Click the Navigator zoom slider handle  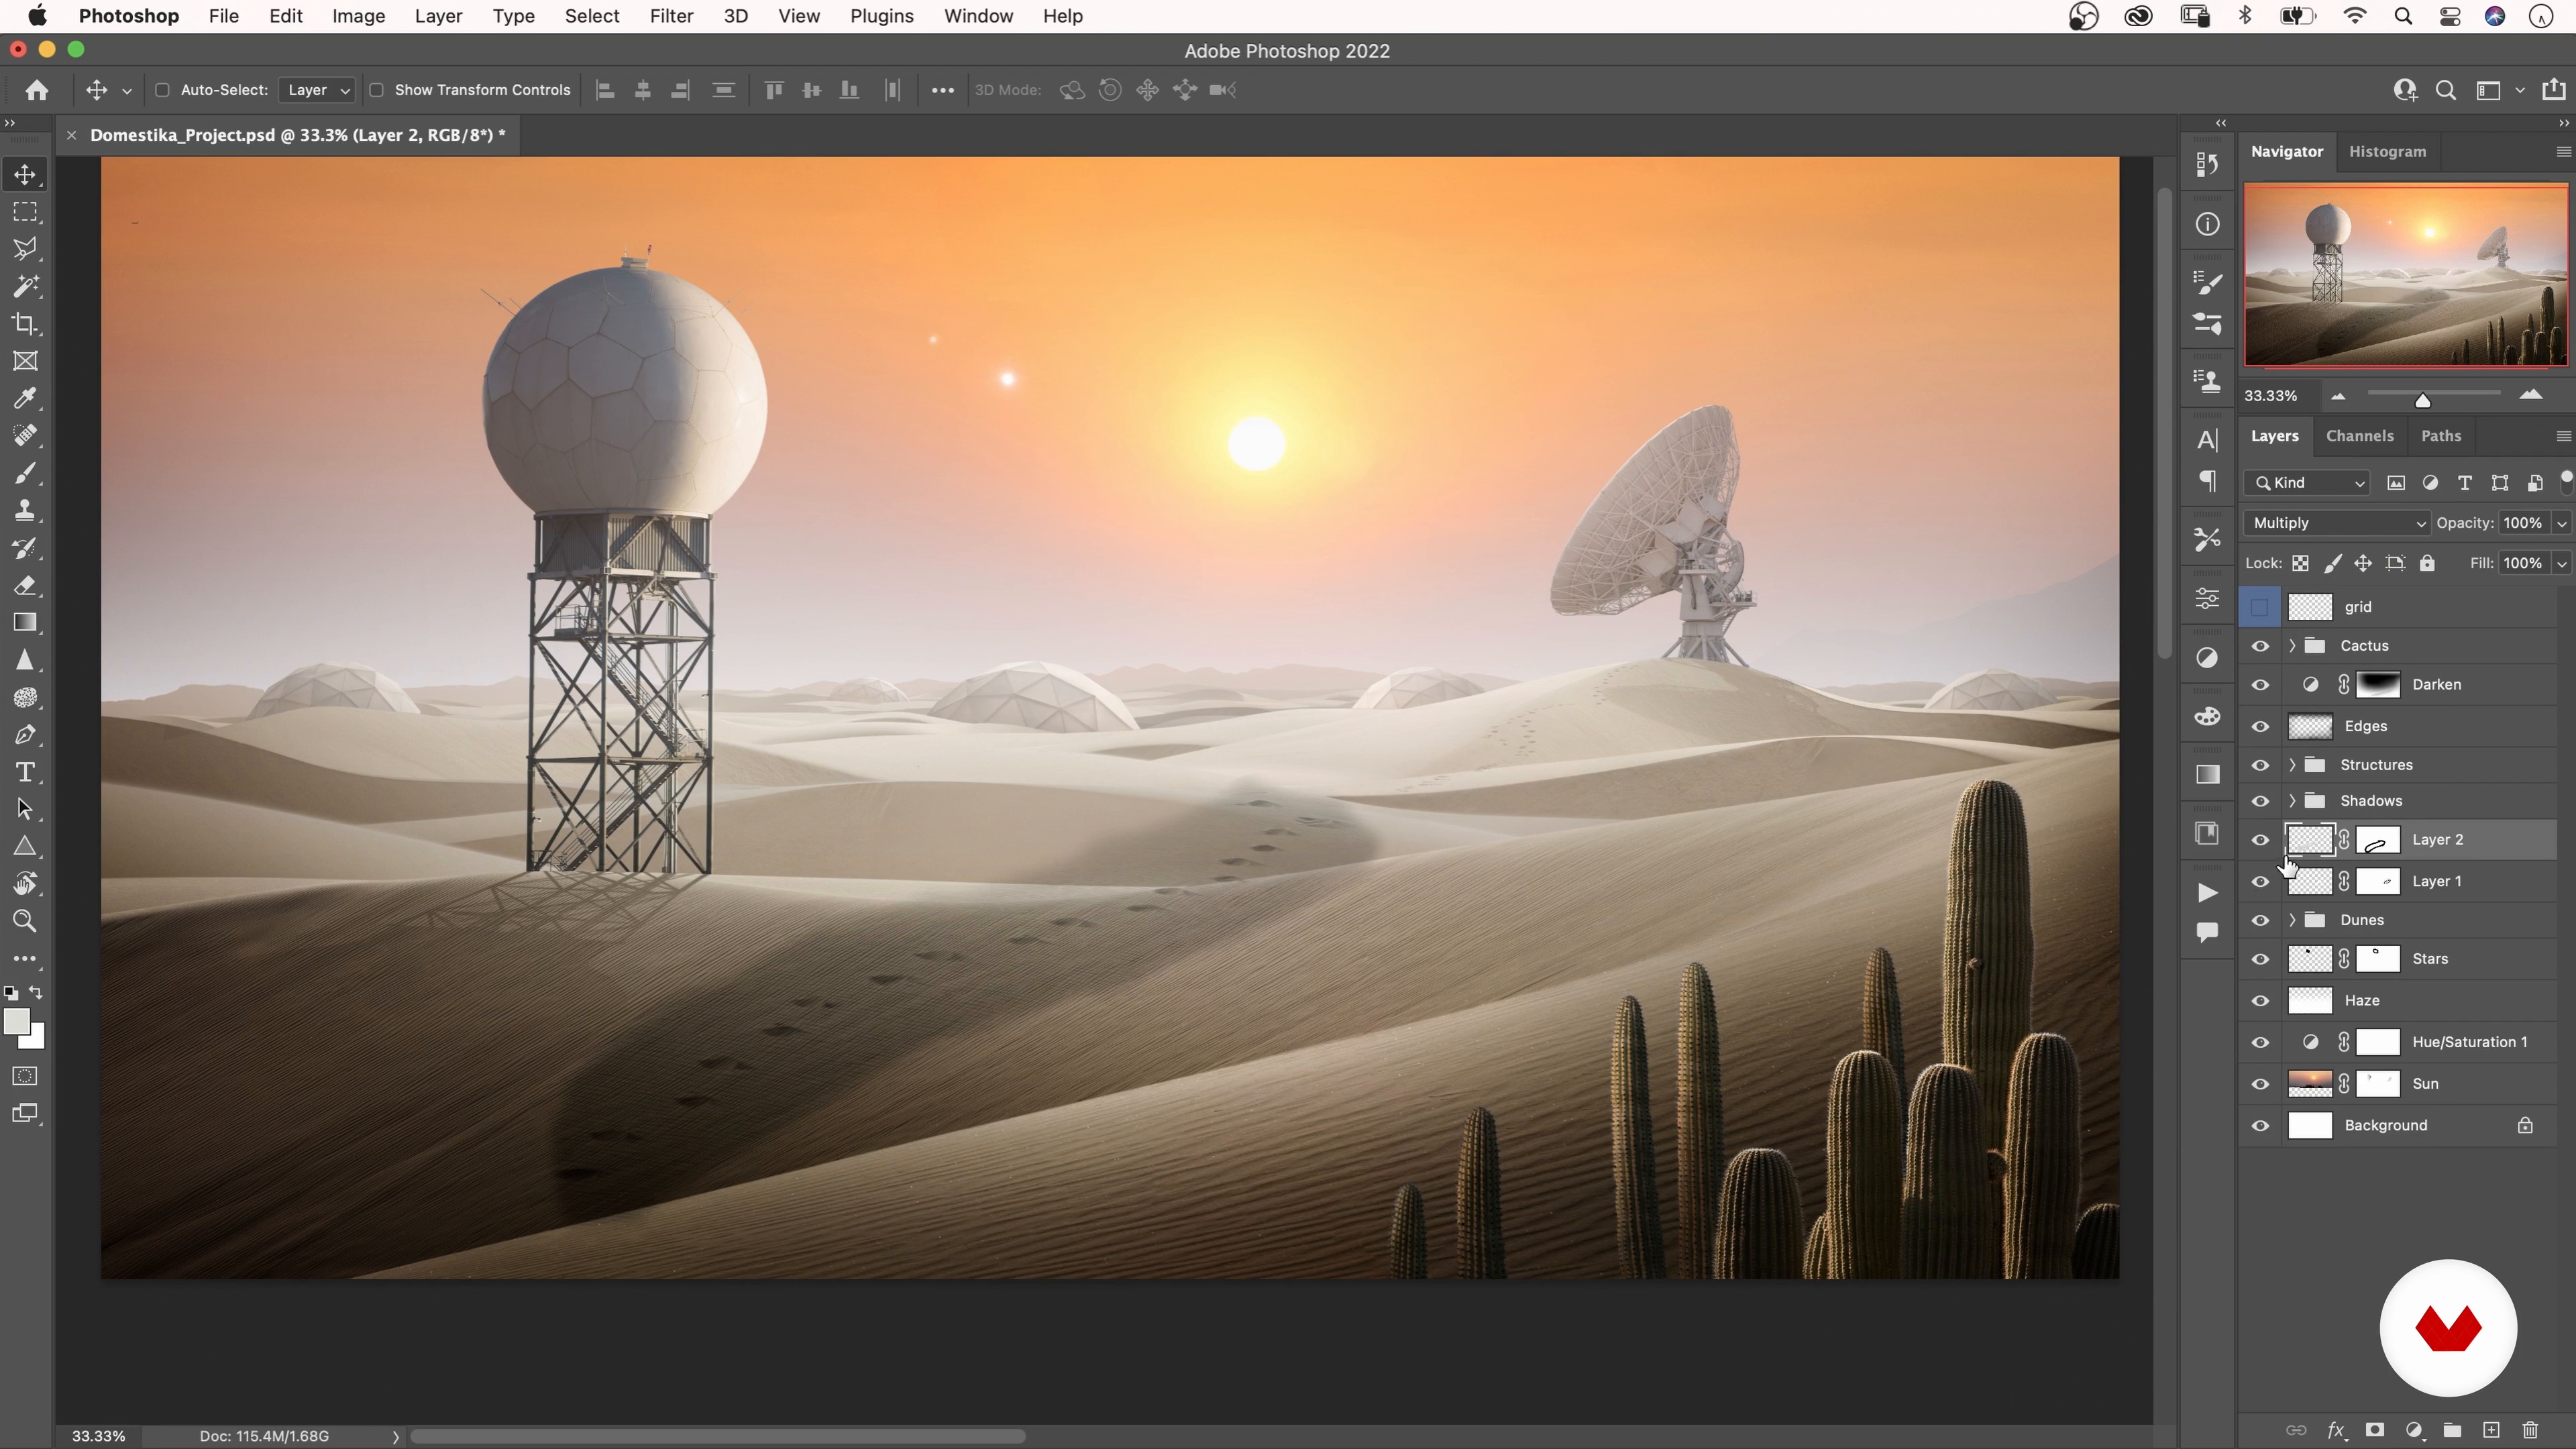pos(2422,400)
